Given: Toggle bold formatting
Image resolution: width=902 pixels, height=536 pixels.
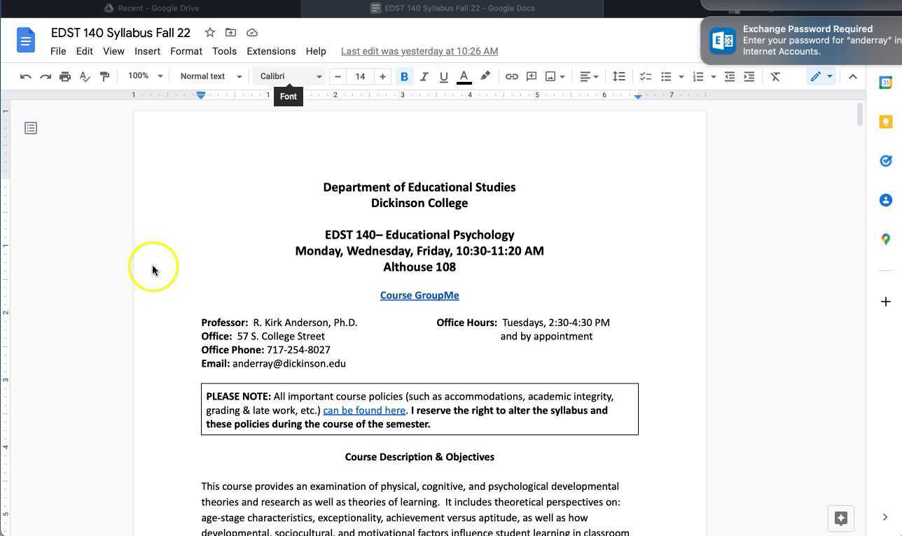Looking at the screenshot, I should point(404,76).
